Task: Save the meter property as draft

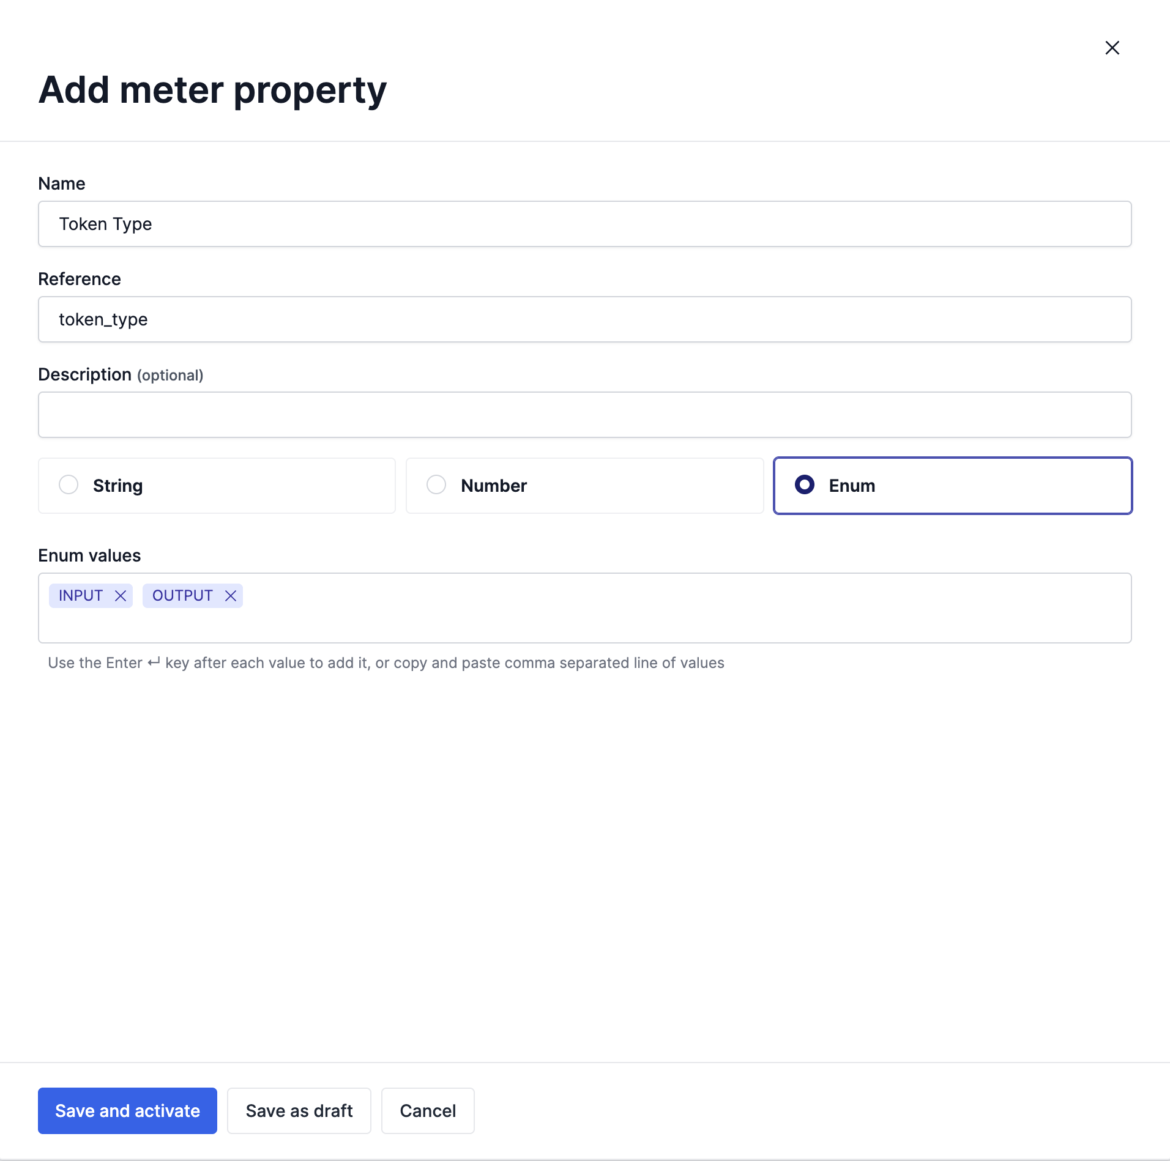Action: [x=299, y=1111]
